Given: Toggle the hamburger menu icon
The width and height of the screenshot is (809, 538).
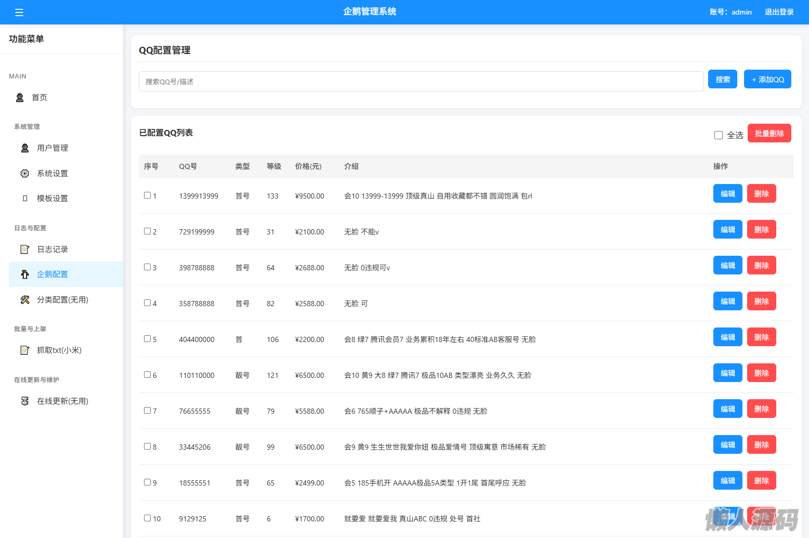Looking at the screenshot, I should (19, 12).
